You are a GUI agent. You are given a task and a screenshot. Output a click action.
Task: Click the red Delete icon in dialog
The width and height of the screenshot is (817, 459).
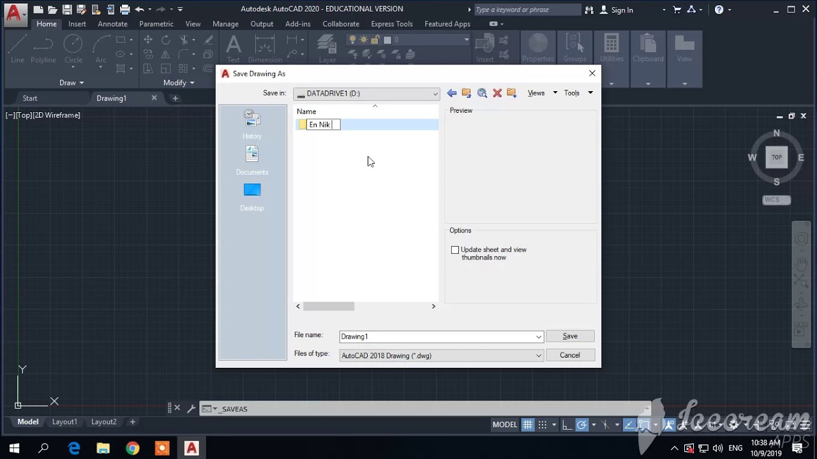[x=497, y=93]
